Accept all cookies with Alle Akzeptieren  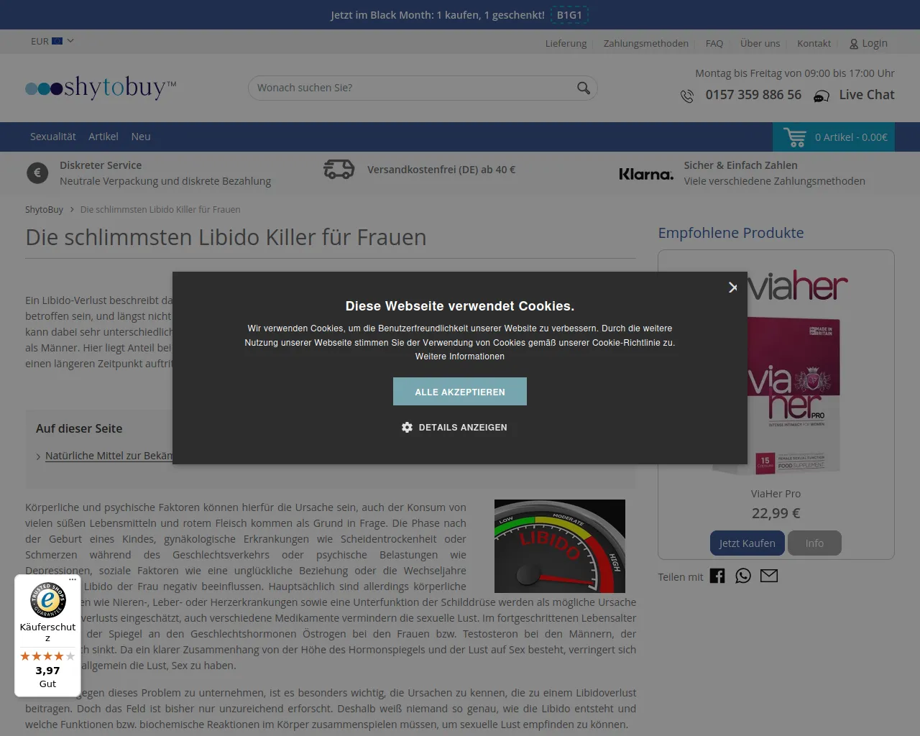pyautogui.click(x=460, y=392)
